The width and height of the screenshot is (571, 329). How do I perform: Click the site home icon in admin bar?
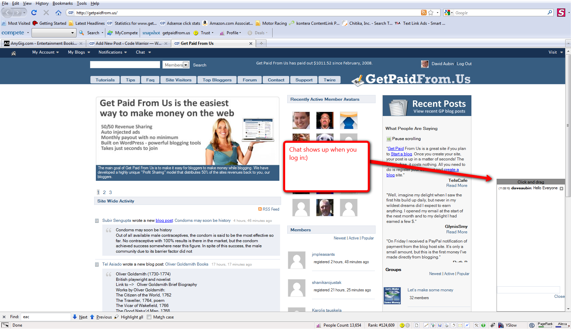click(14, 53)
